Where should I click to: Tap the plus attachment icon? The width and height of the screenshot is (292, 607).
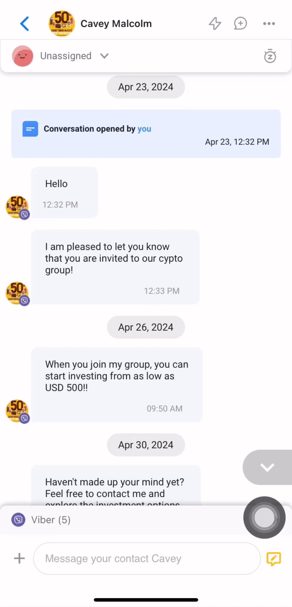tap(19, 558)
